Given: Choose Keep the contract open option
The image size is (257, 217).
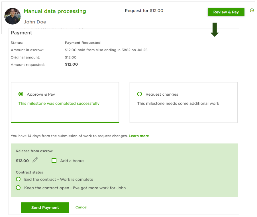Looking at the screenshot, I should tap(18, 188).
